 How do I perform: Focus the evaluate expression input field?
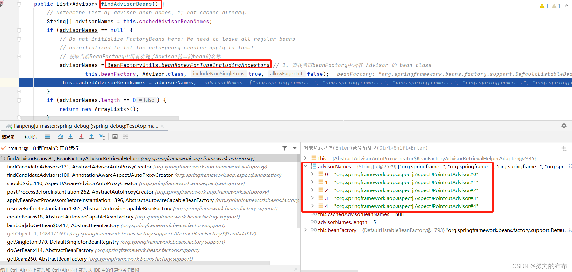click(430, 148)
